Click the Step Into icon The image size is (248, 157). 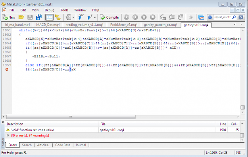coord(163,17)
